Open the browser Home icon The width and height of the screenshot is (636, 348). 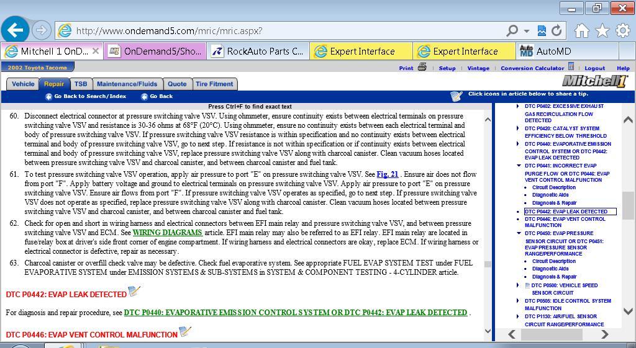(x=581, y=30)
